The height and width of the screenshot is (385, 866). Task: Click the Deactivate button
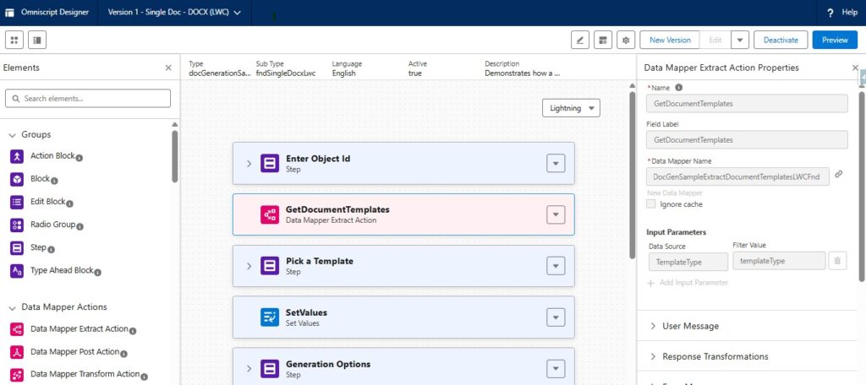(781, 40)
